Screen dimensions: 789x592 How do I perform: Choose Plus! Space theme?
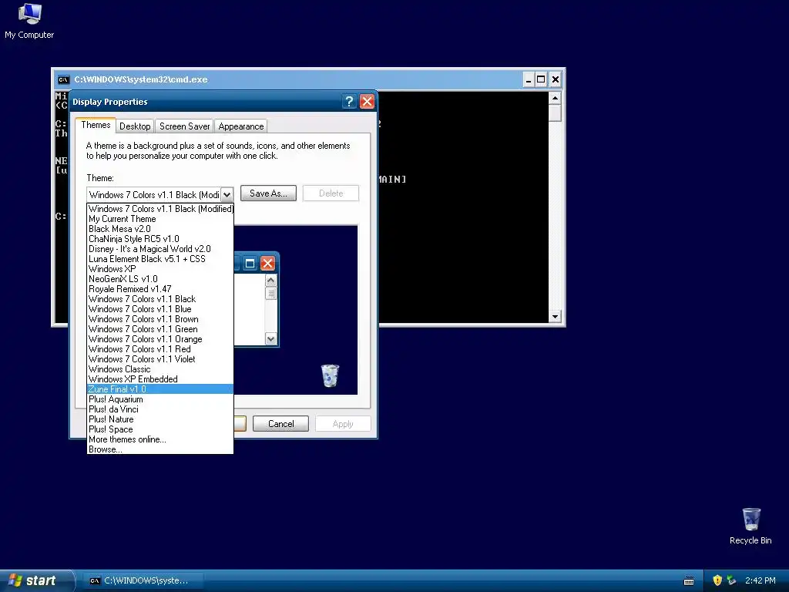pyautogui.click(x=160, y=429)
